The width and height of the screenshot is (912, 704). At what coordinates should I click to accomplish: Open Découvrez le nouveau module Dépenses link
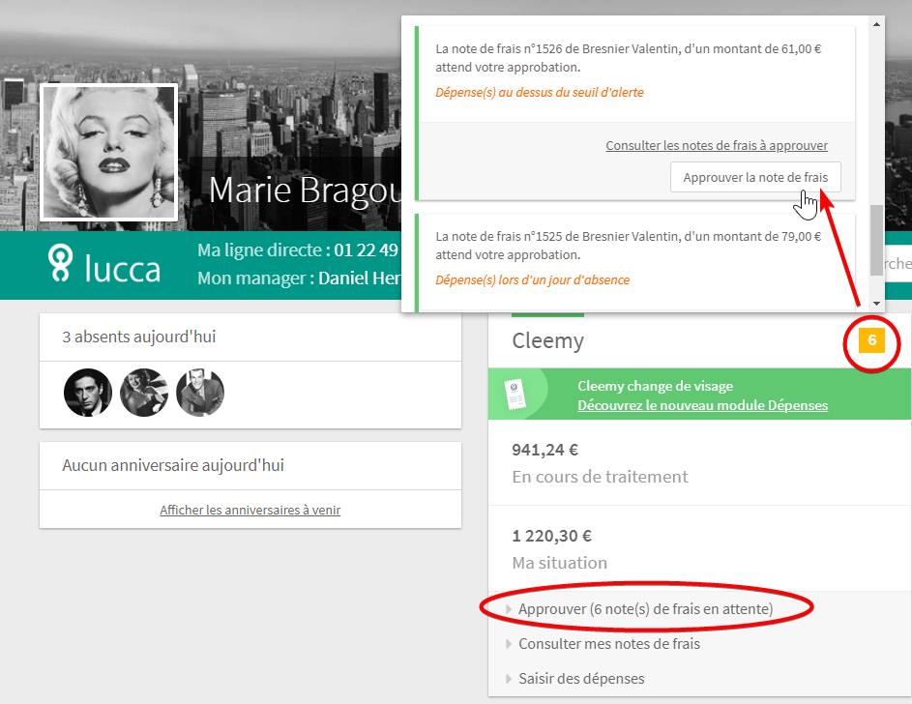click(x=702, y=405)
